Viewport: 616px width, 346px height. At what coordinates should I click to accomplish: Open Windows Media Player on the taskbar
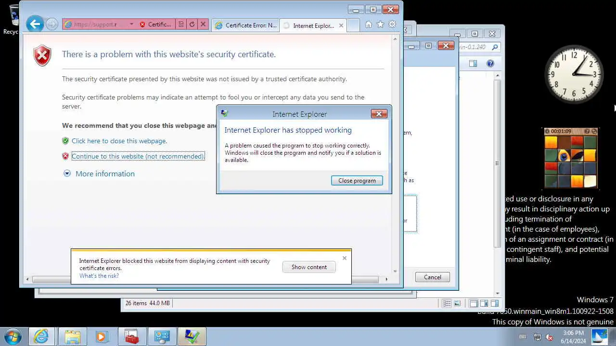(x=102, y=336)
